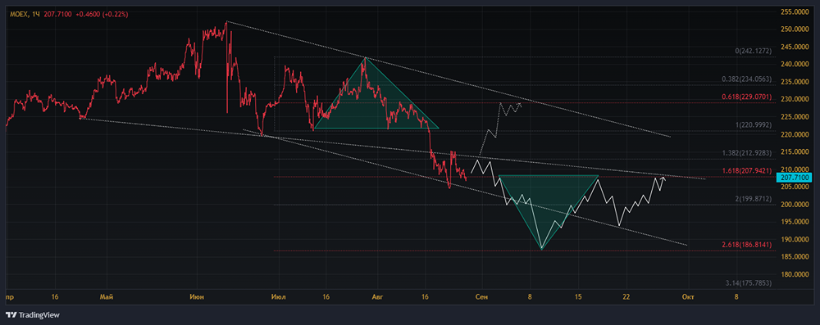
Task: Click the Май date label on time axis
Action: [x=106, y=297]
